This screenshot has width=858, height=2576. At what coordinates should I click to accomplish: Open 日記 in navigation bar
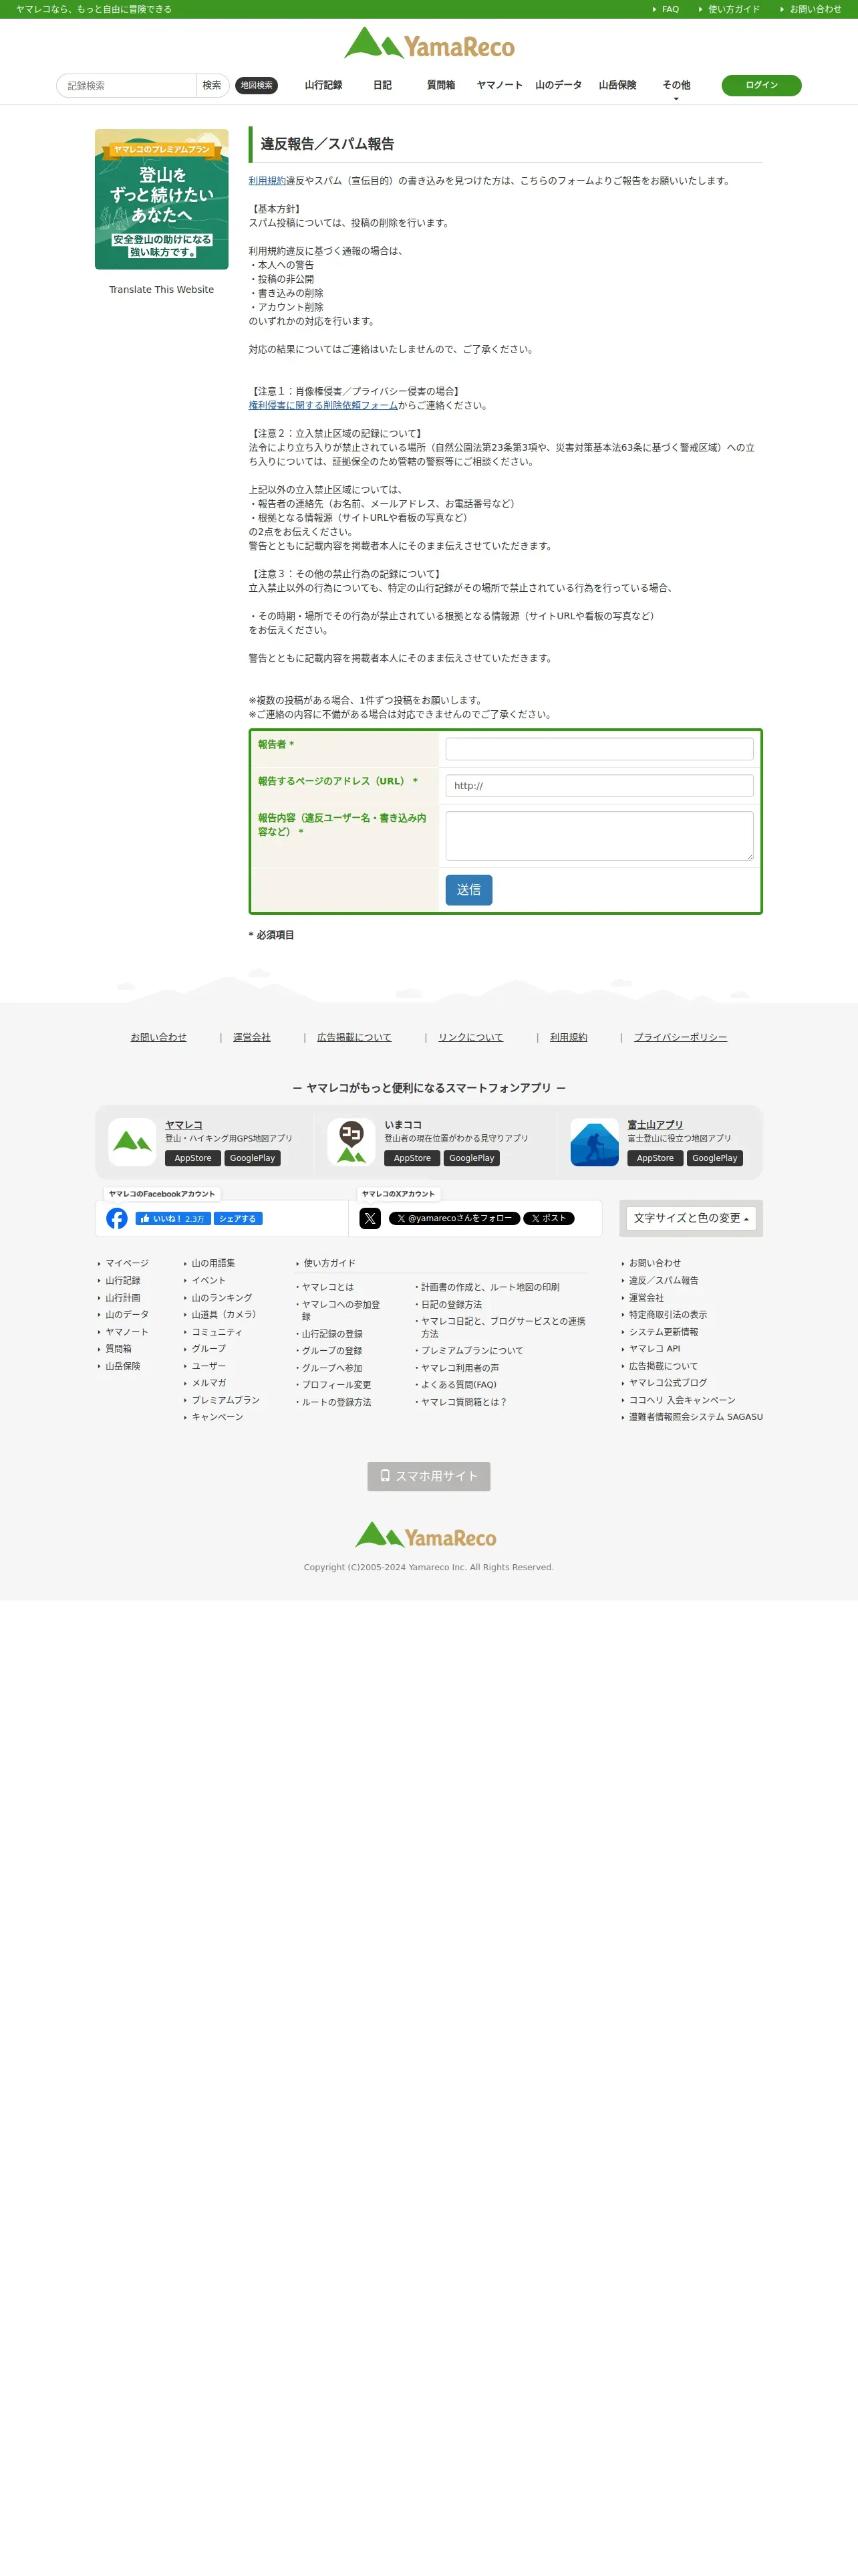382,85
